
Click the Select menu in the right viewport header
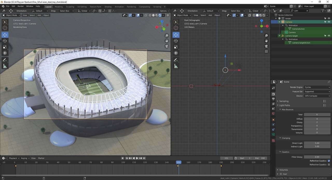pos(203,15)
